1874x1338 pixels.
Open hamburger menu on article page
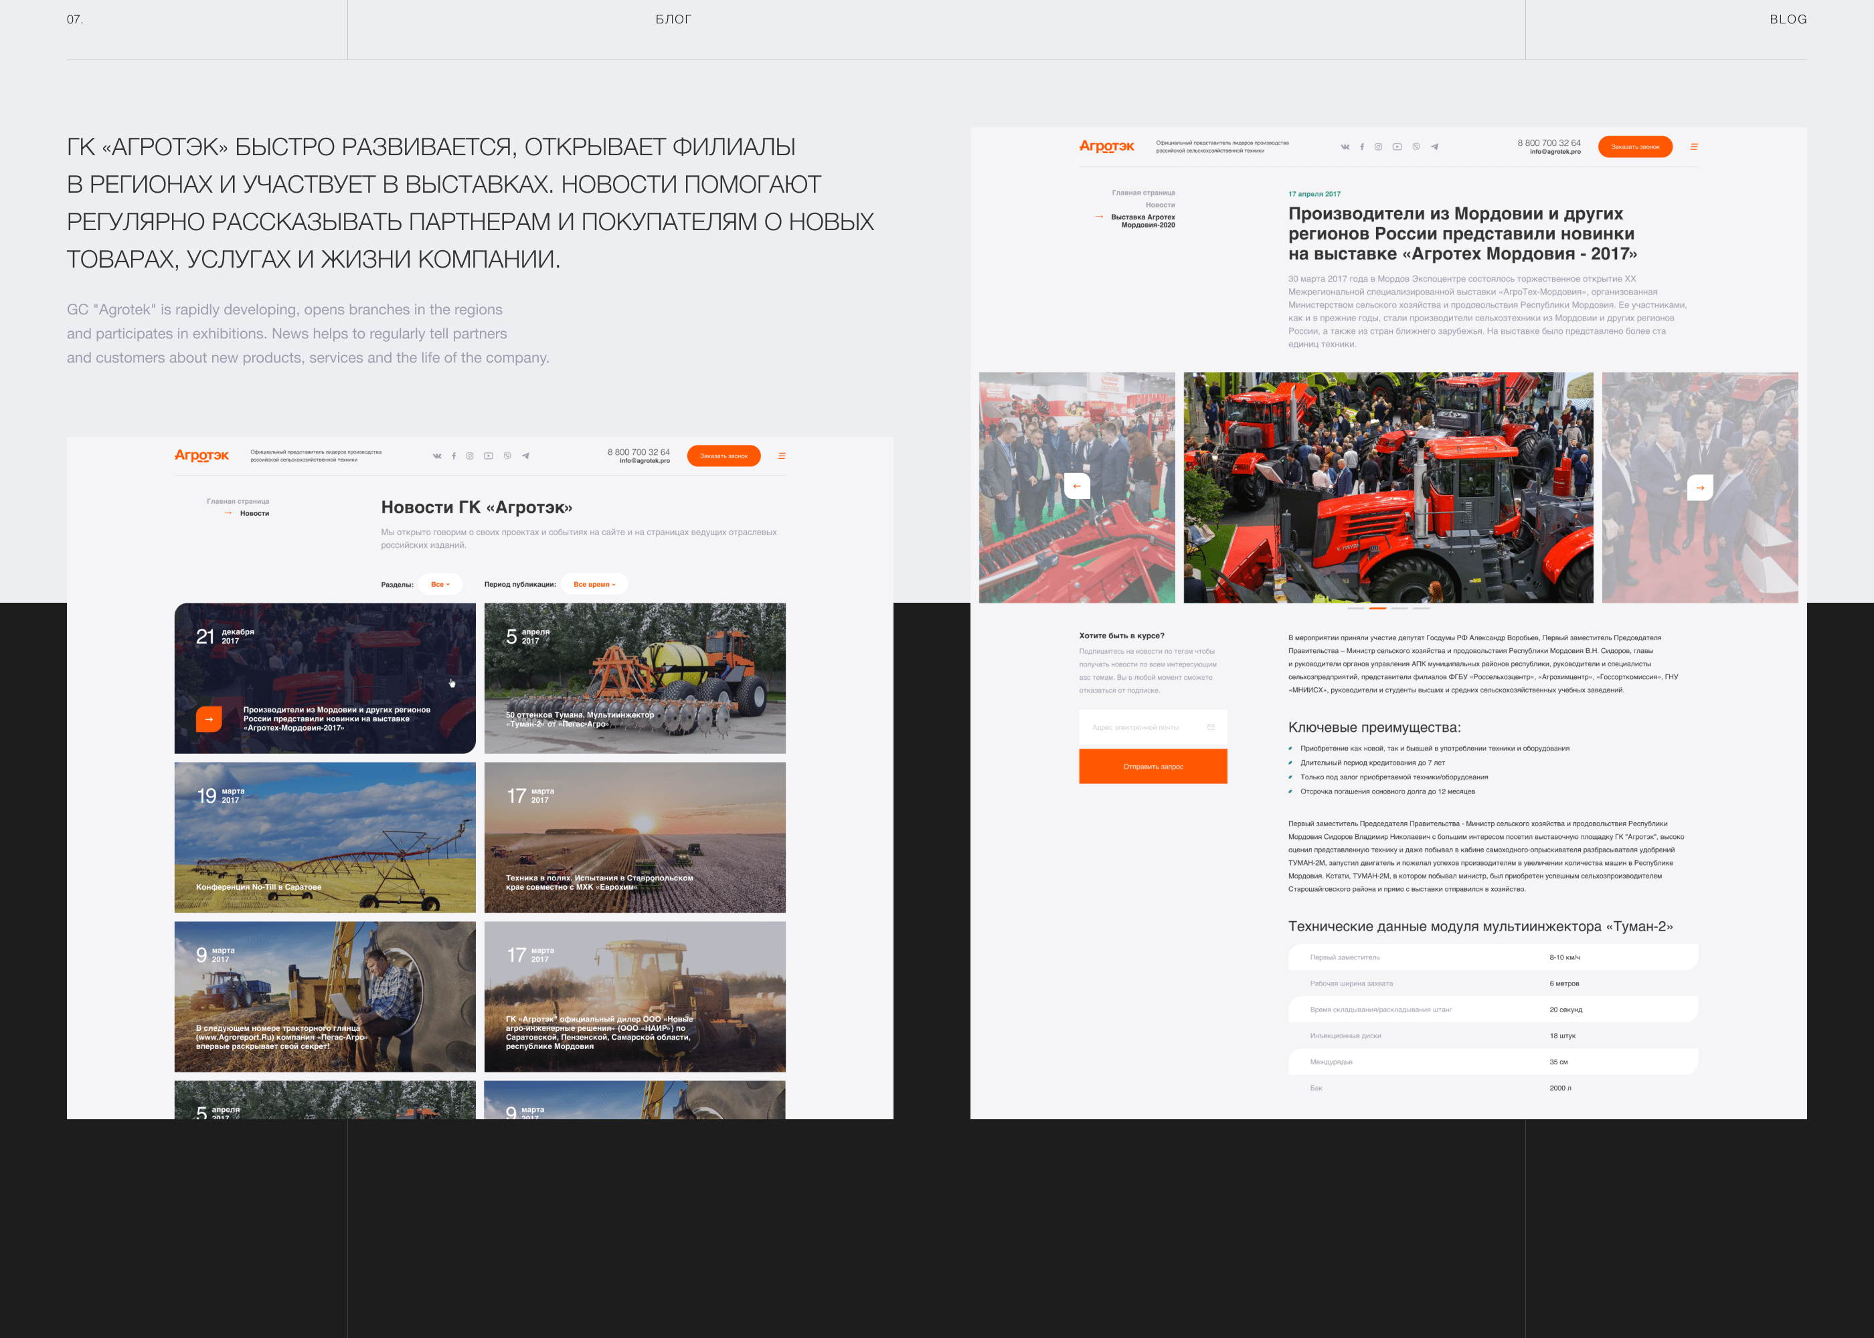tap(1693, 147)
